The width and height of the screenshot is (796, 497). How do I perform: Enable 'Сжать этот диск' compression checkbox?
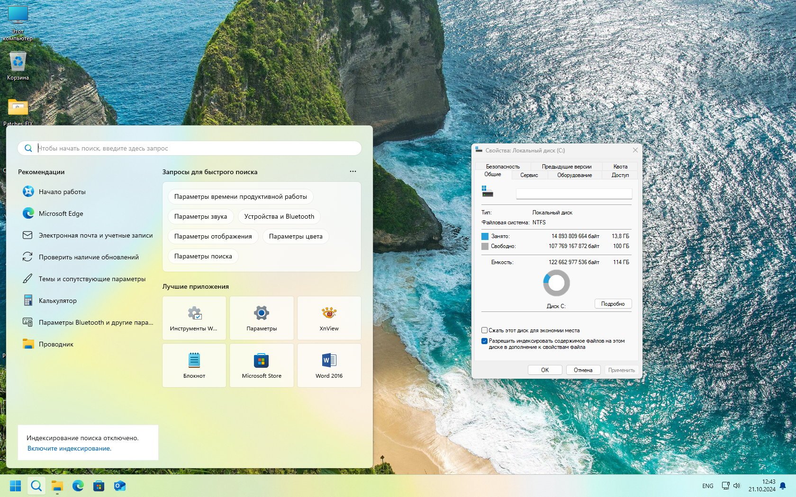(484, 330)
